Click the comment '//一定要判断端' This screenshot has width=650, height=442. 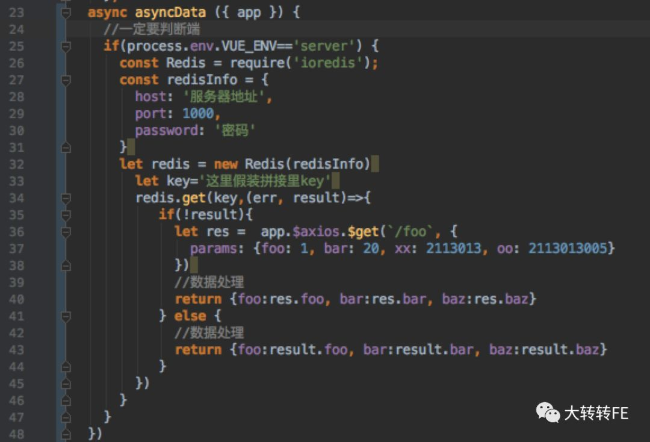tap(152, 29)
